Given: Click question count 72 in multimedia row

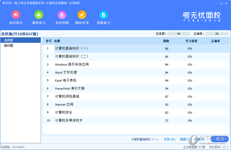Looking at the screenshot, I should (167, 120).
